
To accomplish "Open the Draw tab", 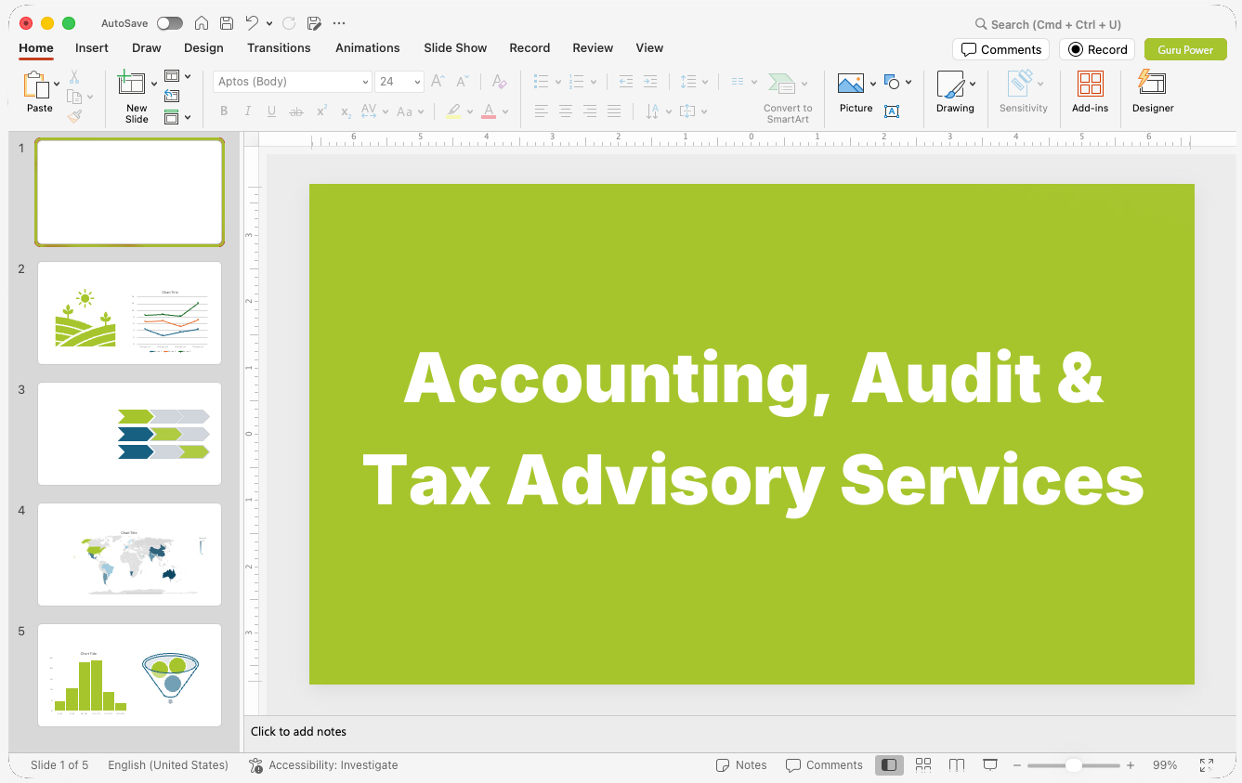I will [x=147, y=48].
